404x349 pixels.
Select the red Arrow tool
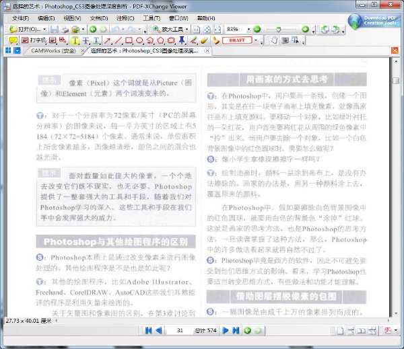click(x=108, y=40)
